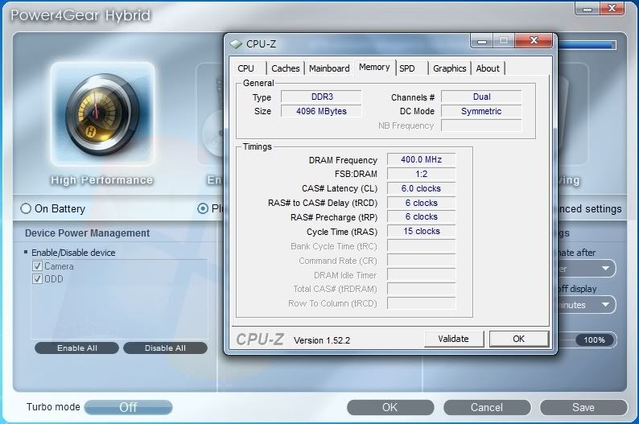
Task: Click the 'RAS# to CAS# Delay (tRCD)' label
Action: (323, 203)
